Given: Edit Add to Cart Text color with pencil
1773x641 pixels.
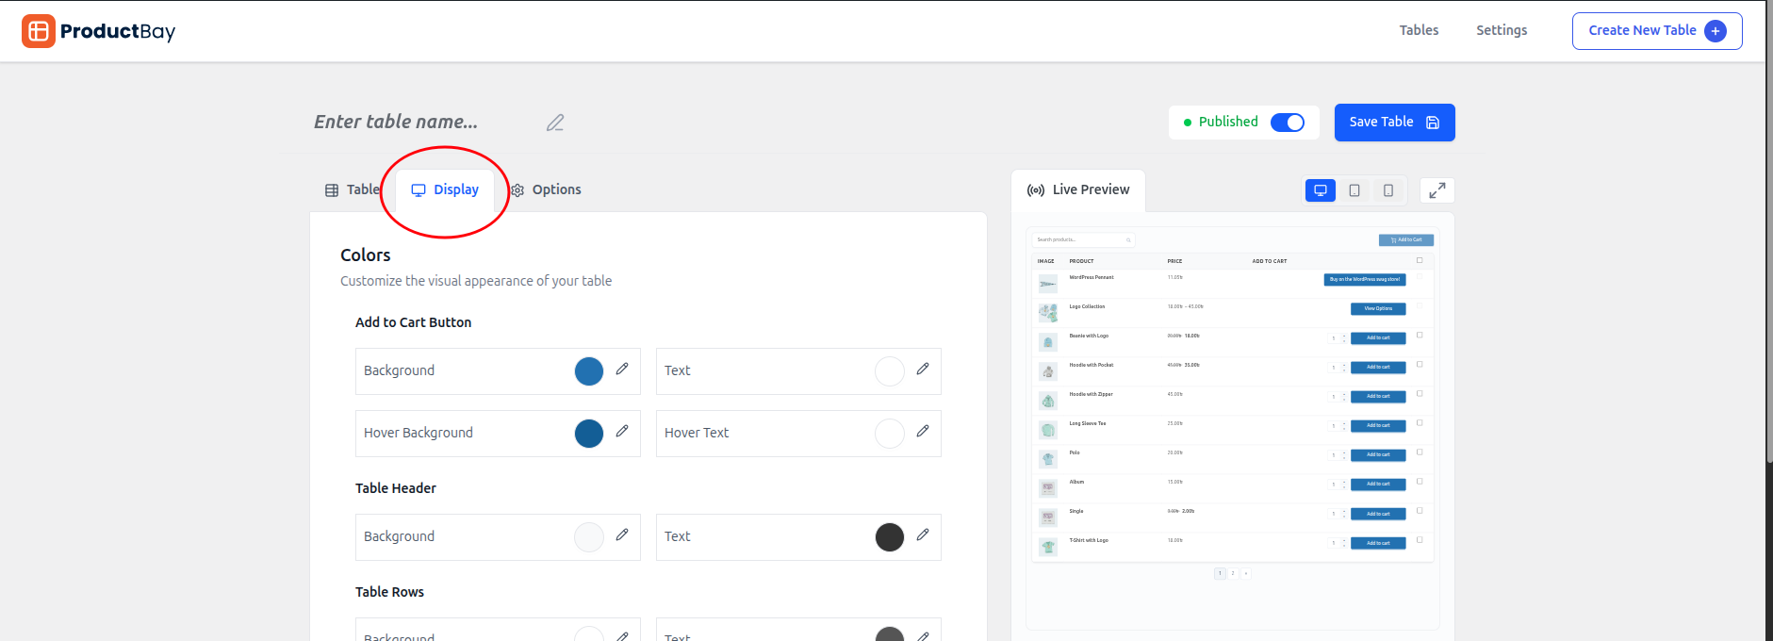Looking at the screenshot, I should pyautogui.click(x=923, y=370).
